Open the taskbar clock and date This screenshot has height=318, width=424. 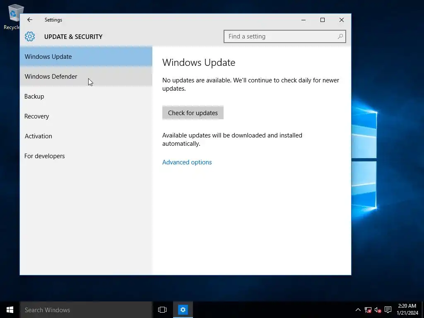pos(407,309)
